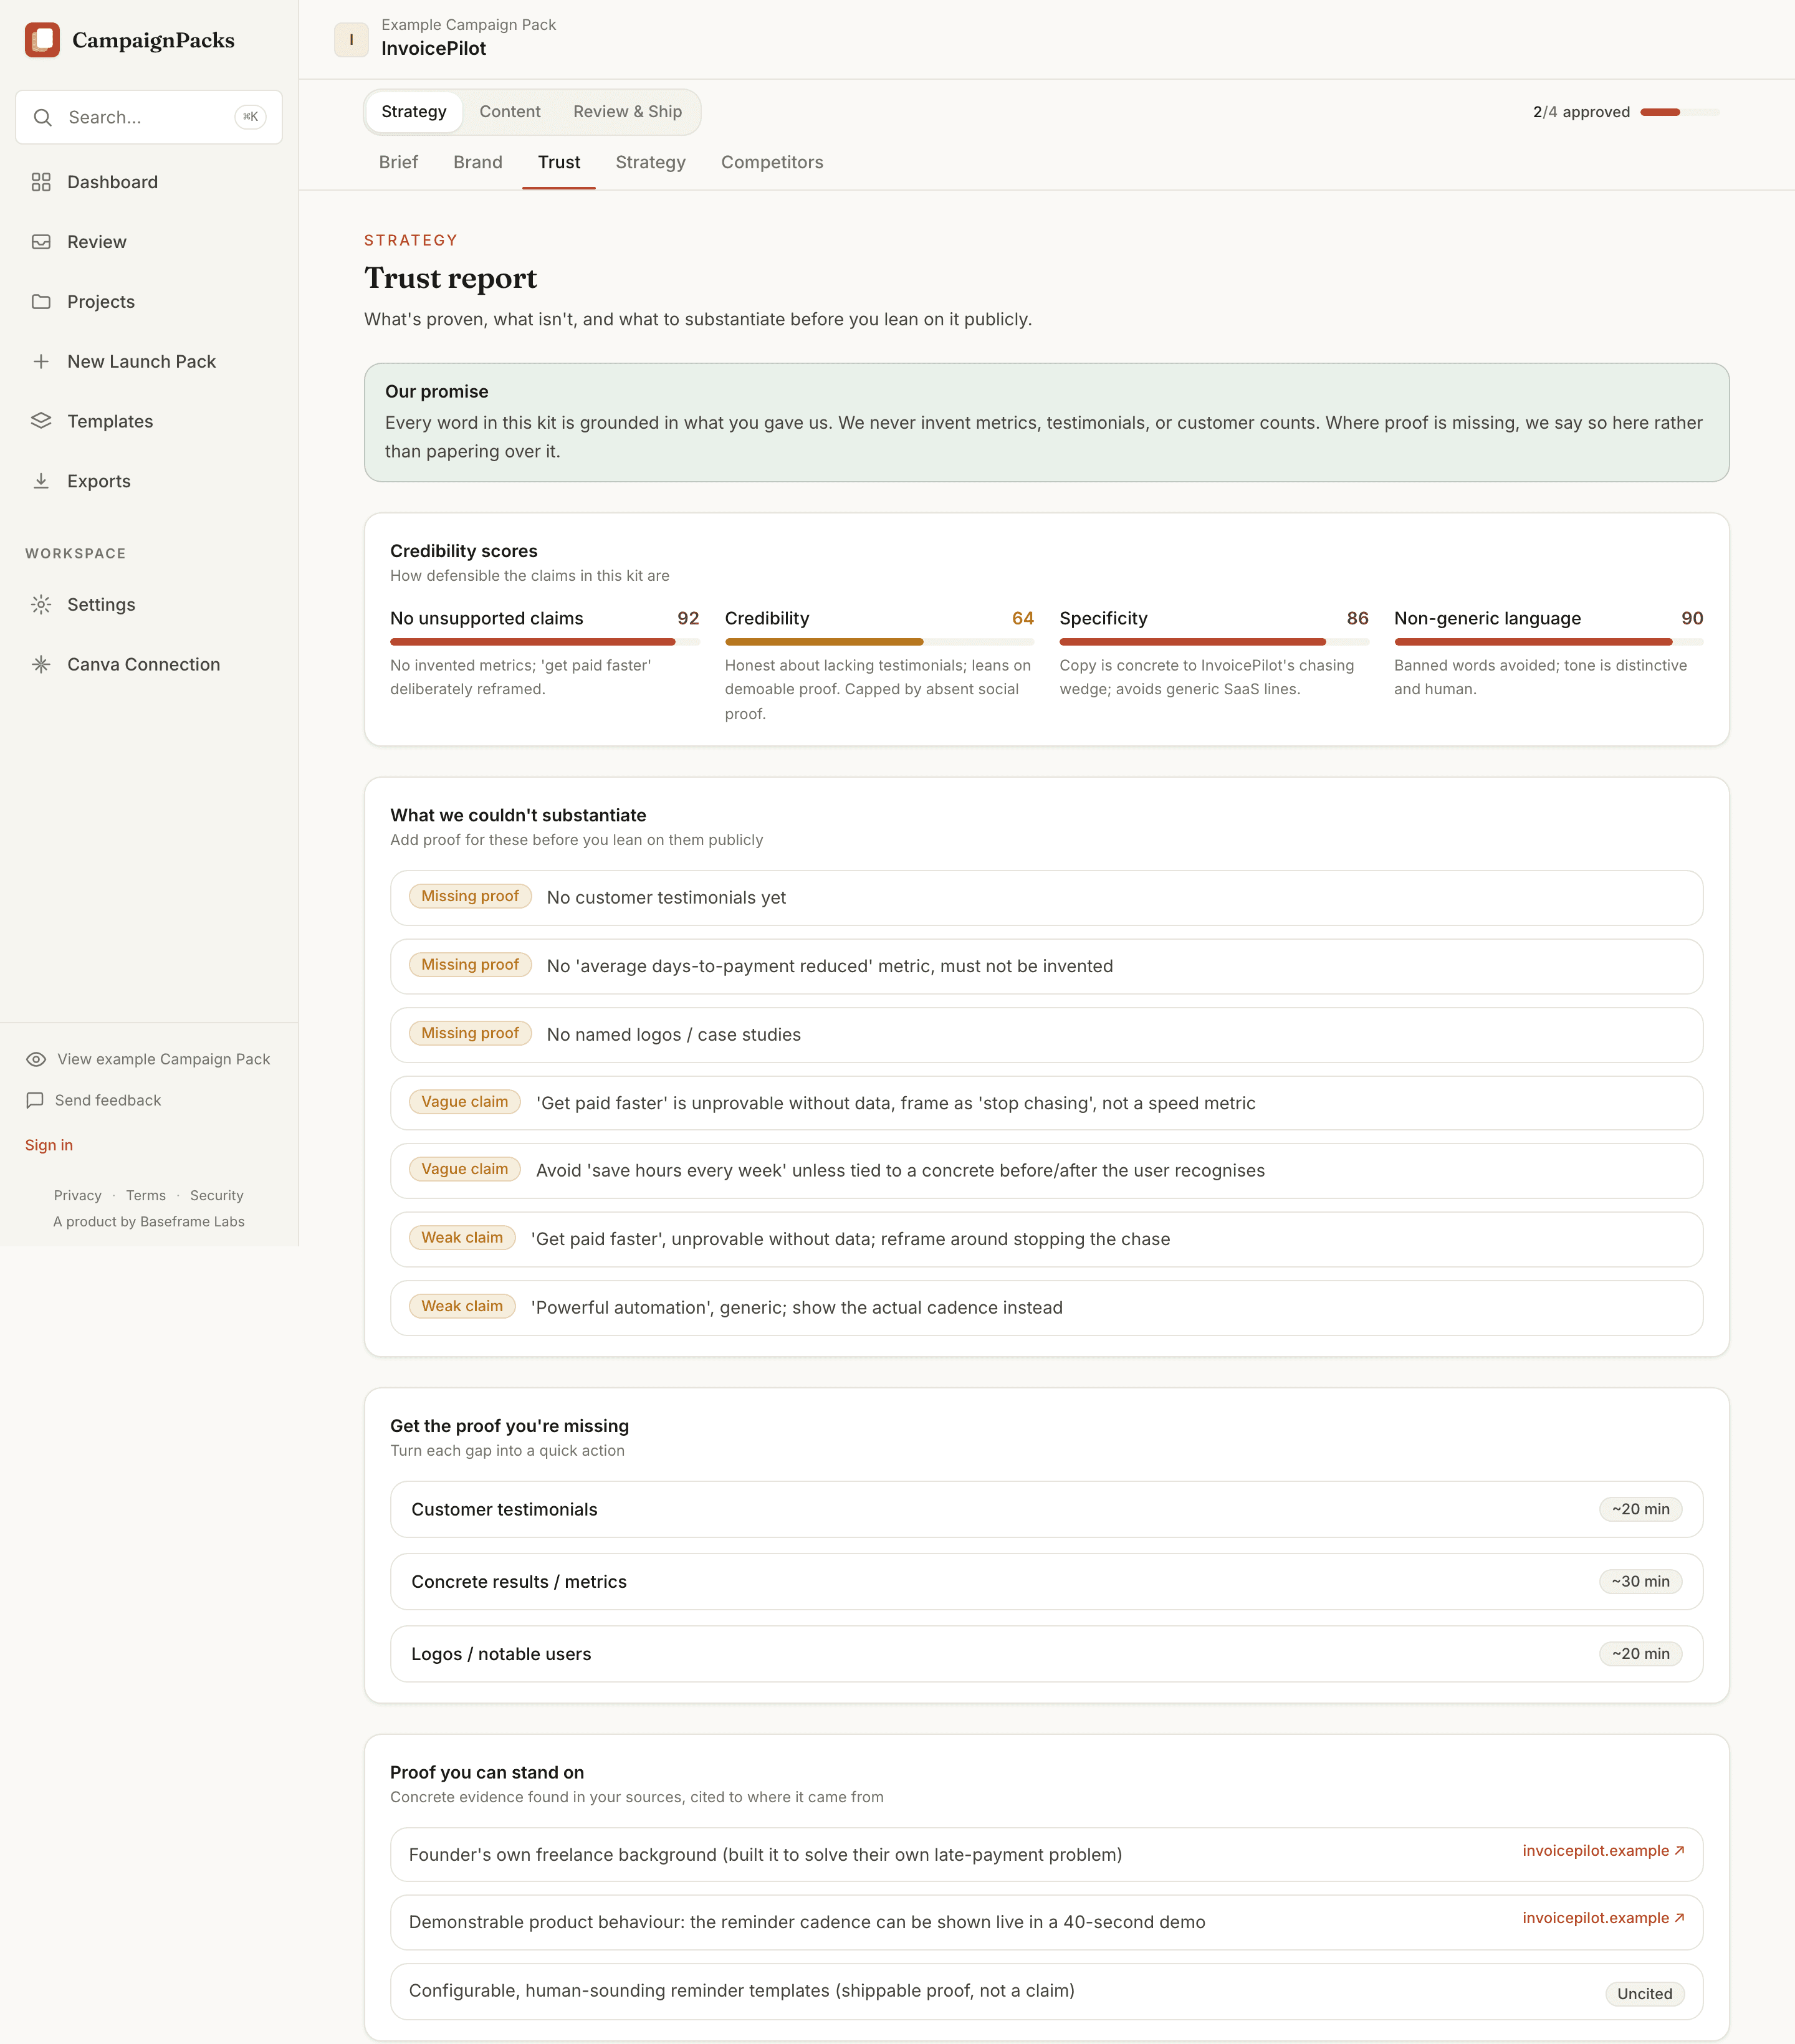Switch to the Content tab
The width and height of the screenshot is (1795, 2044).
[x=510, y=112]
